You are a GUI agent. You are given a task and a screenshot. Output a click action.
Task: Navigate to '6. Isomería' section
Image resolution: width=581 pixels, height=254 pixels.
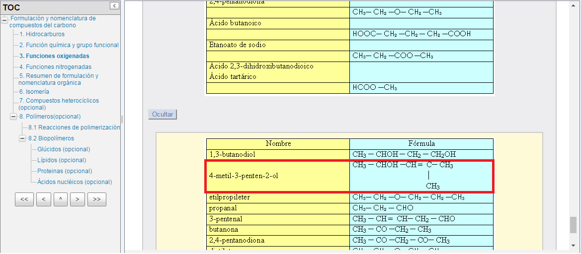coord(34,92)
